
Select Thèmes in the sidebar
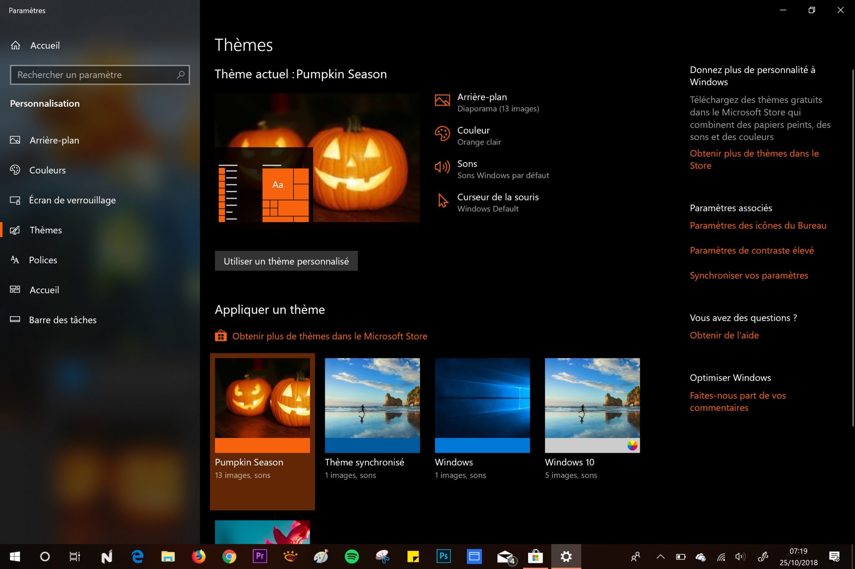36,230
